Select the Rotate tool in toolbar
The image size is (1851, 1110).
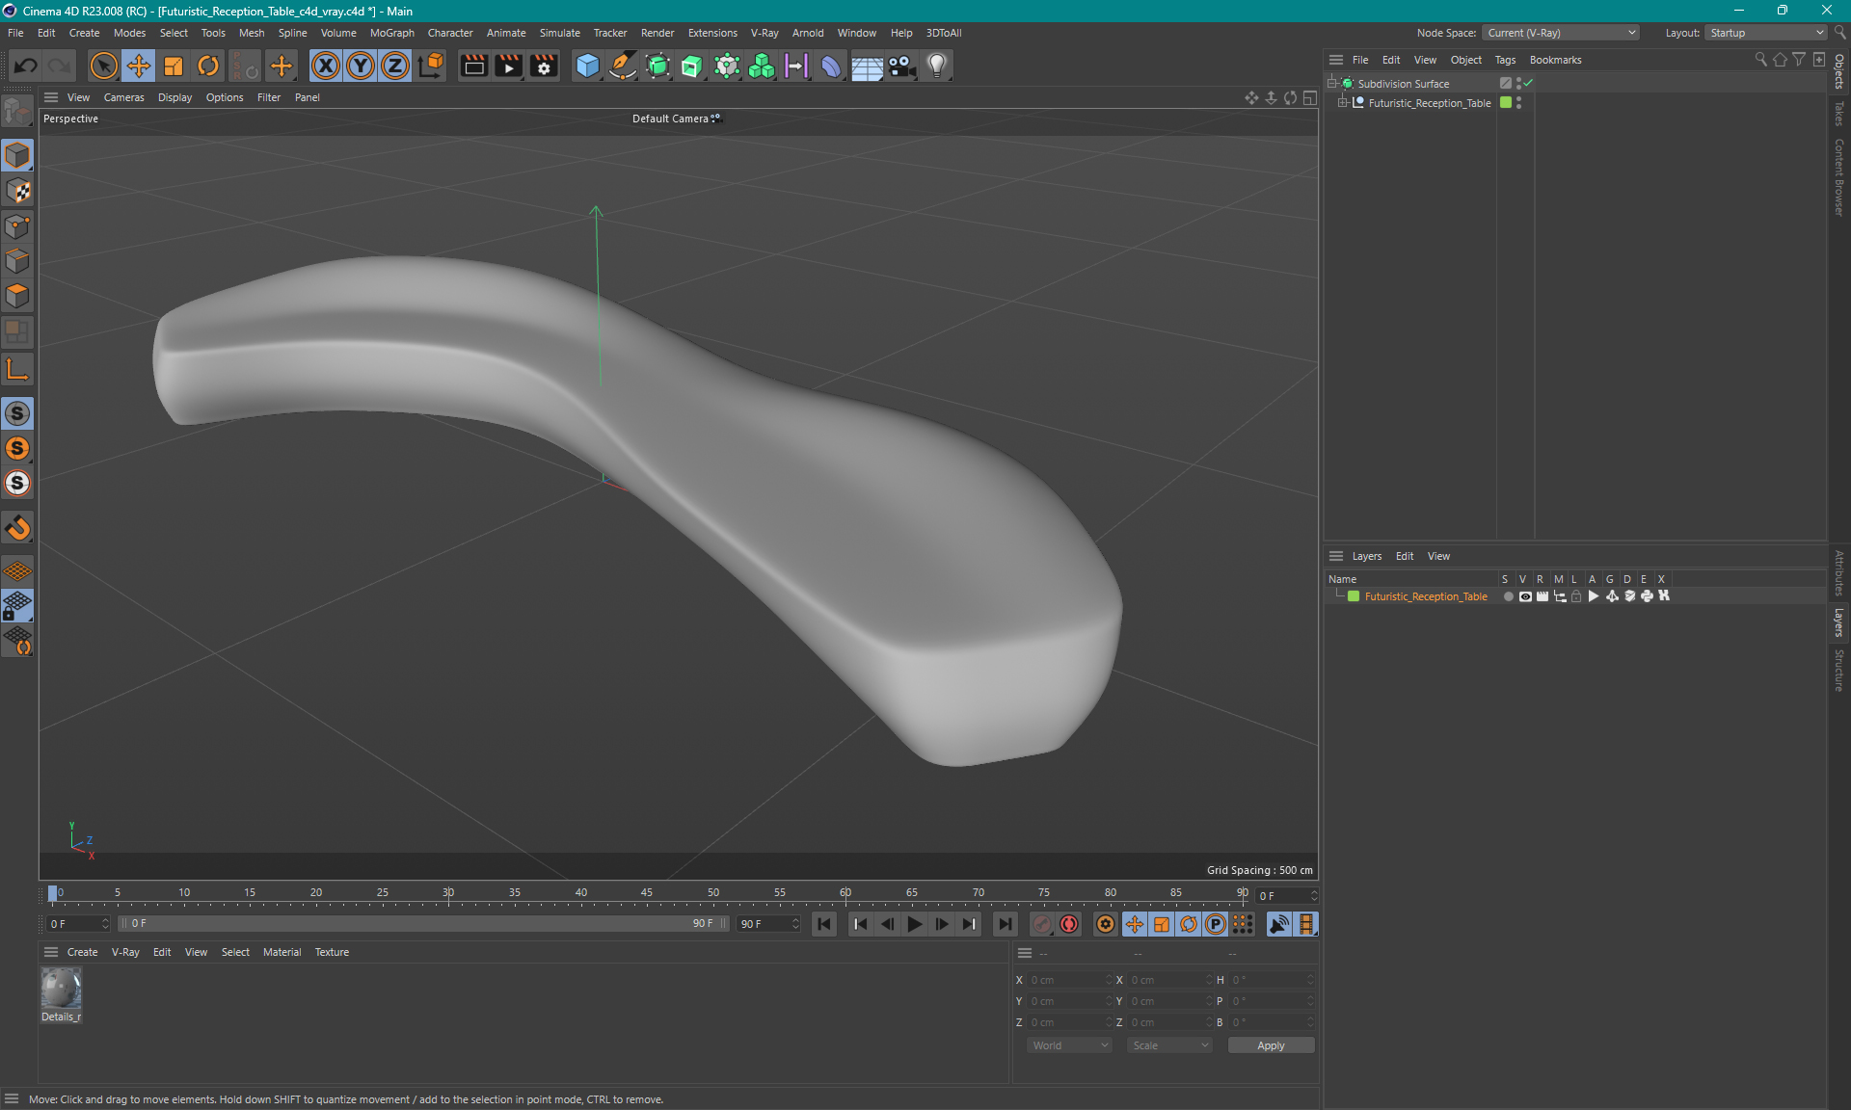click(x=208, y=66)
